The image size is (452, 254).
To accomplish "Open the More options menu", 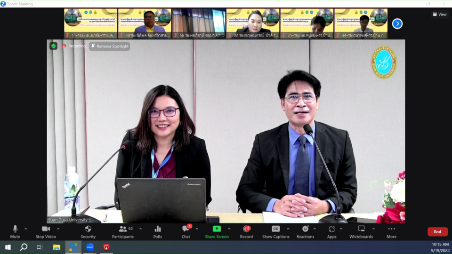I will pos(391,231).
